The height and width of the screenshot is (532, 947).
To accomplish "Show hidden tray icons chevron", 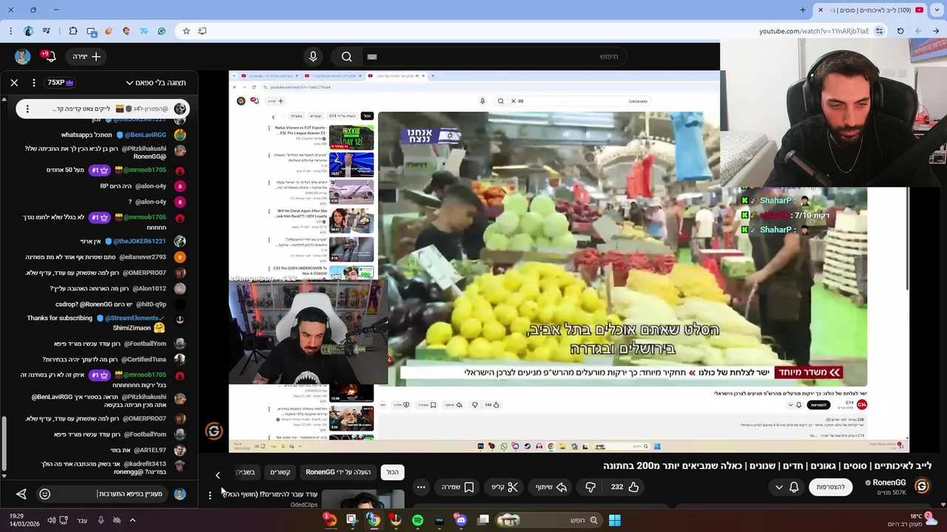I will pyautogui.click(x=132, y=520).
